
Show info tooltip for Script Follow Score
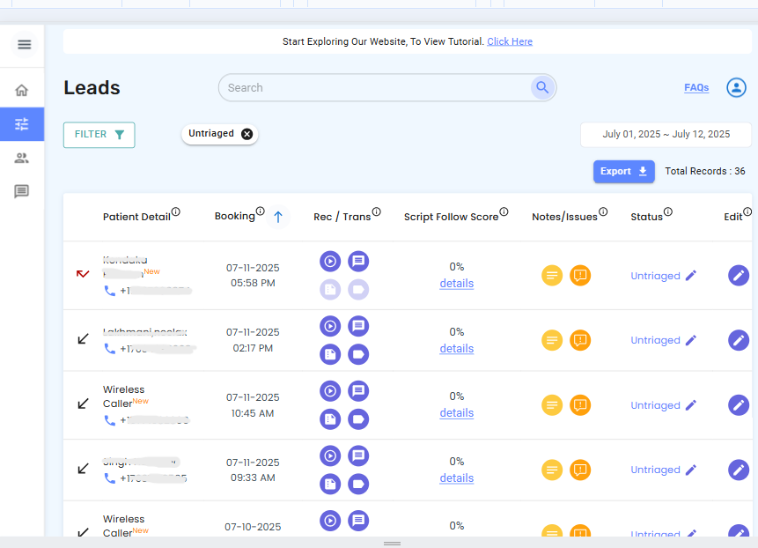[x=504, y=211]
